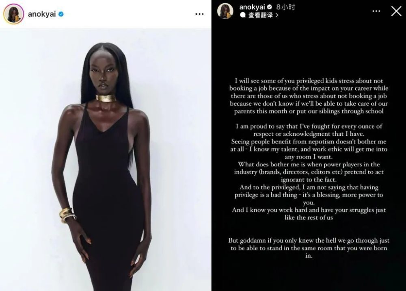Click the gold choker on the model photo
This screenshot has height=291, width=406.
coord(106,98)
